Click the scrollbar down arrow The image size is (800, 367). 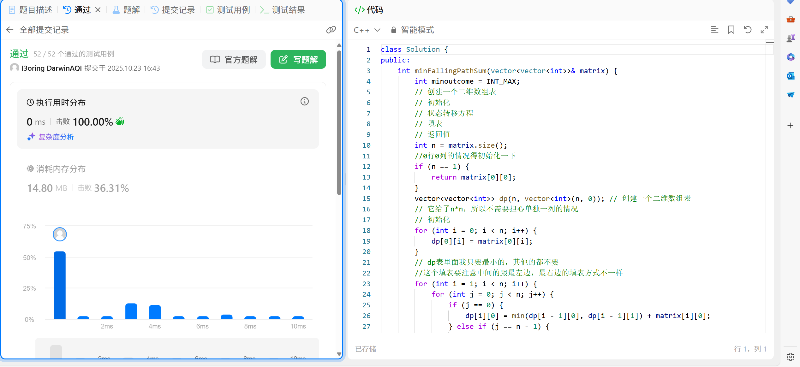click(339, 354)
